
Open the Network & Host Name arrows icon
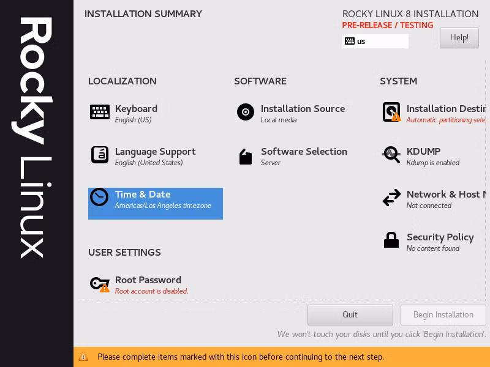coord(391,198)
